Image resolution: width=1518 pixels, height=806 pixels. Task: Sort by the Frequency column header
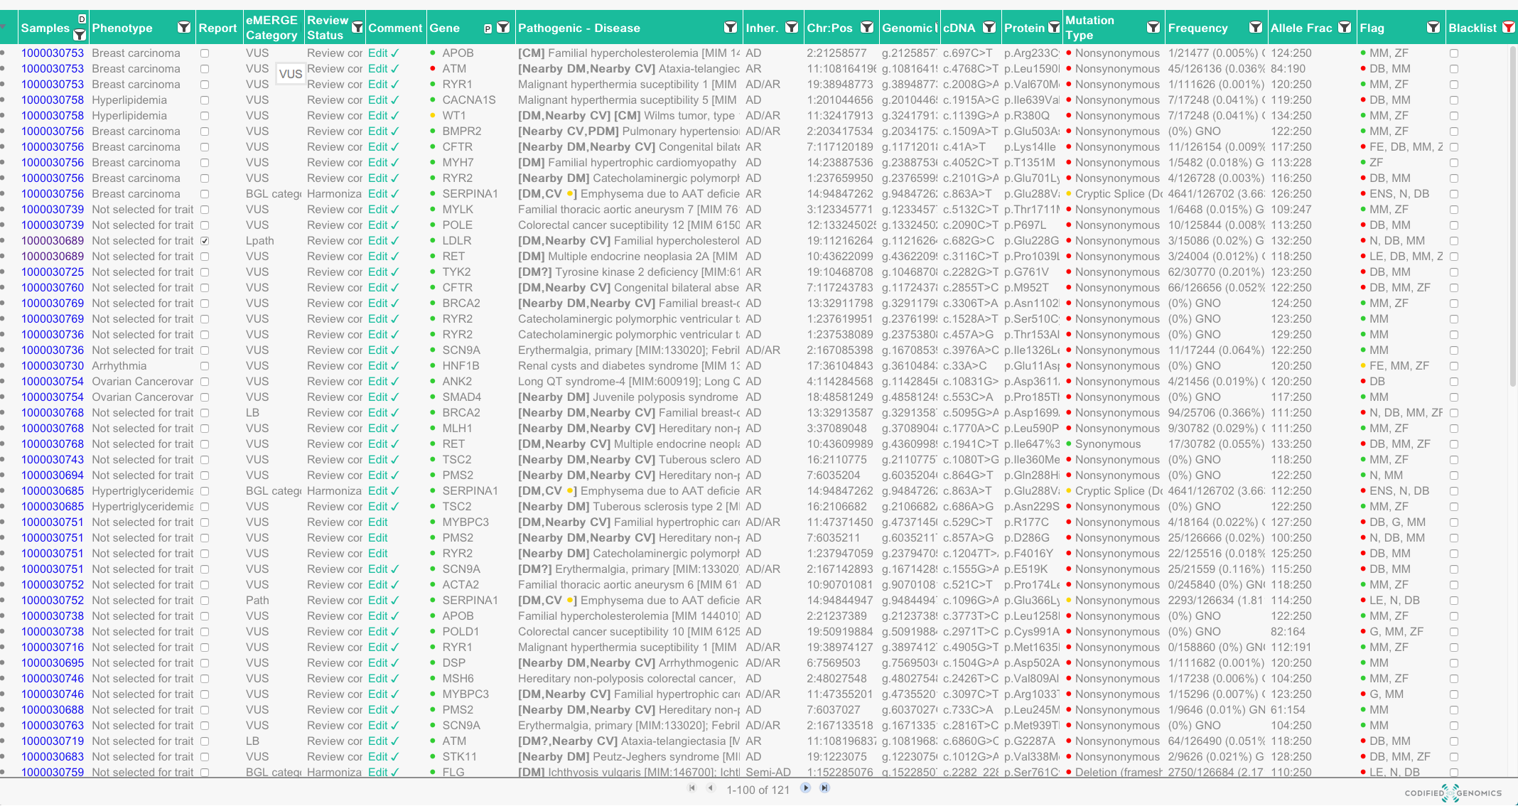coord(1198,28)
